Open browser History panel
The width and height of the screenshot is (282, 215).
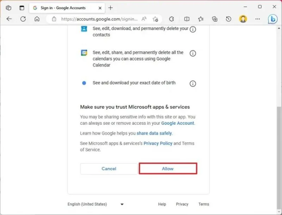point(228,19)
